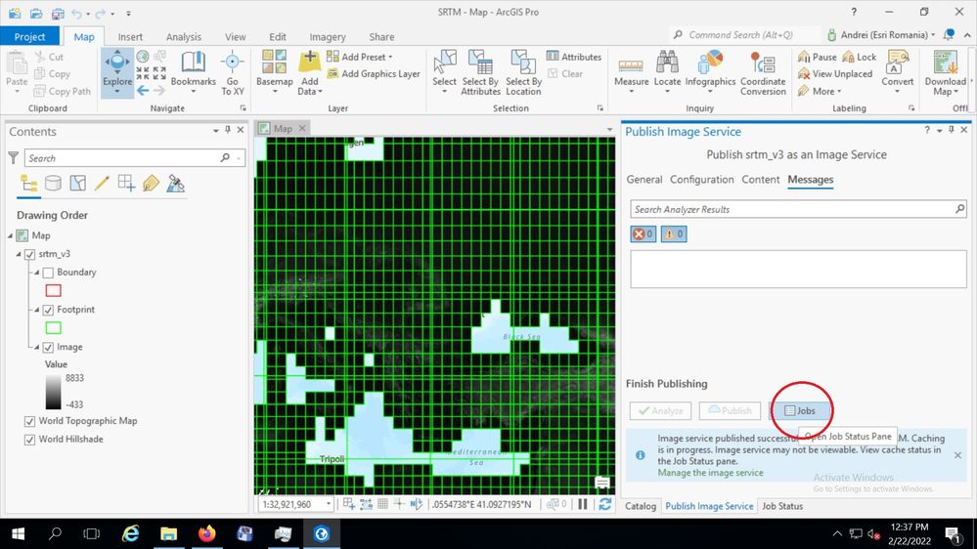
Task: Switch to the Analysis ribbon tab
Action: [183, 37]
